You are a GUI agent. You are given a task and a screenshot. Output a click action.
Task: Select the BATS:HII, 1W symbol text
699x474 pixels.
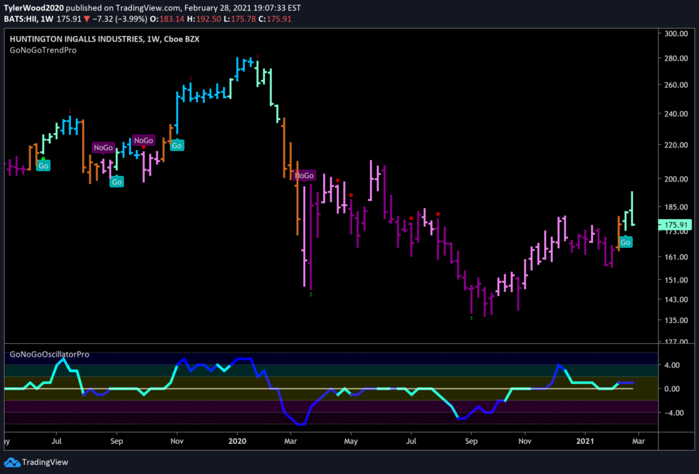pyautogui.click(x=28, y=18)
